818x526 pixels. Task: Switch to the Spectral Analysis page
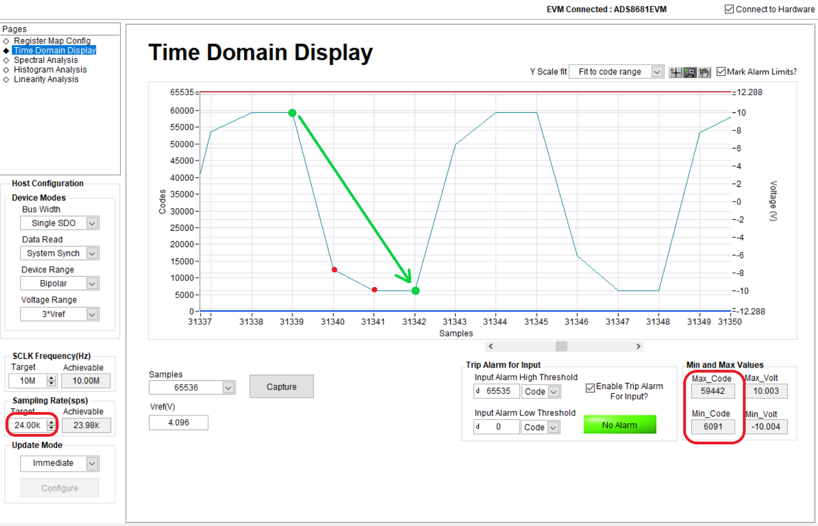click(46, 60)
